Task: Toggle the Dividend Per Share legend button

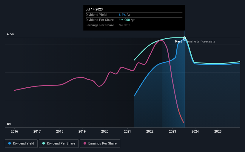Action: tap(59, 144)
